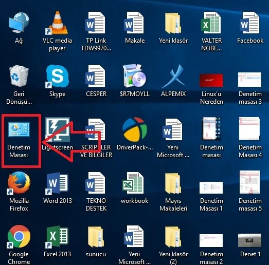
Task: Open the Denetim masası 5 image
Action: (x=250, y=182)
